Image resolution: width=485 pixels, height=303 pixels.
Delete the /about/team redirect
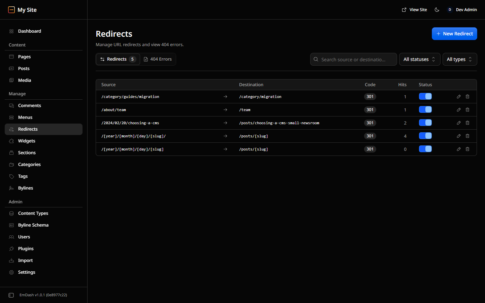click(x=467, y=110)
